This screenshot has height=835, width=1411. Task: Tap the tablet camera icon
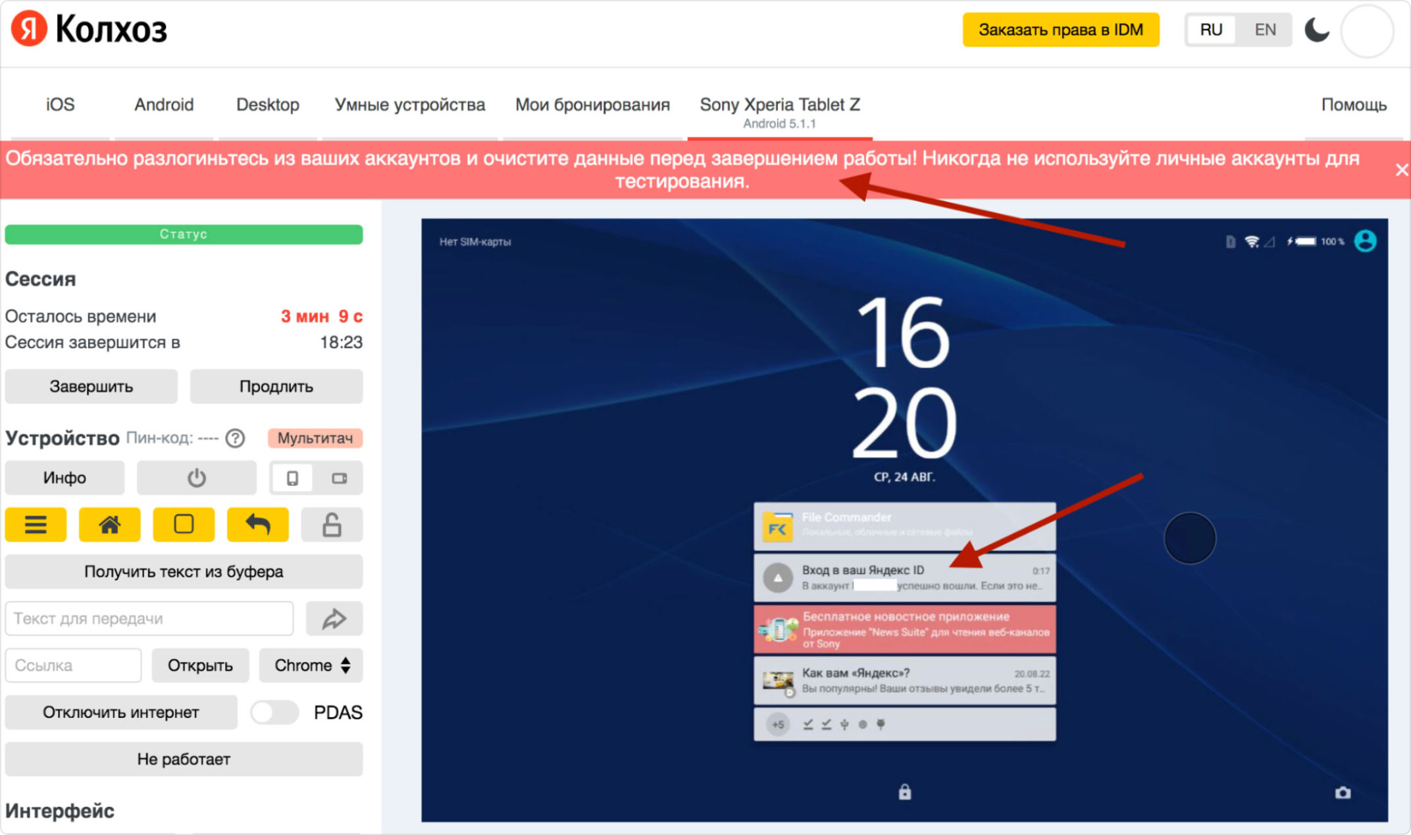tap(1343, 793)
